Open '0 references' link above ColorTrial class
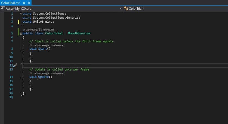Screen dimensions: 228x124 point(47,30)
